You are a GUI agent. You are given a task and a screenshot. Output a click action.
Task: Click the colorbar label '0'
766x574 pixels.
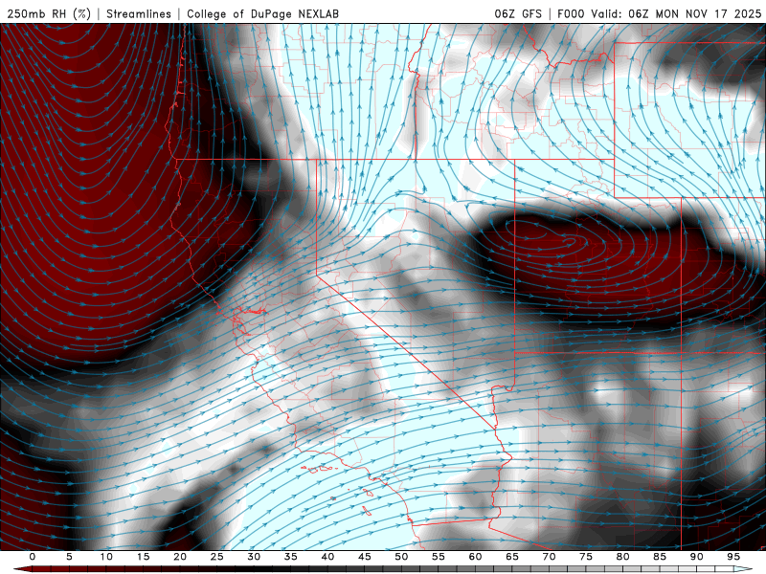(33, 557)
